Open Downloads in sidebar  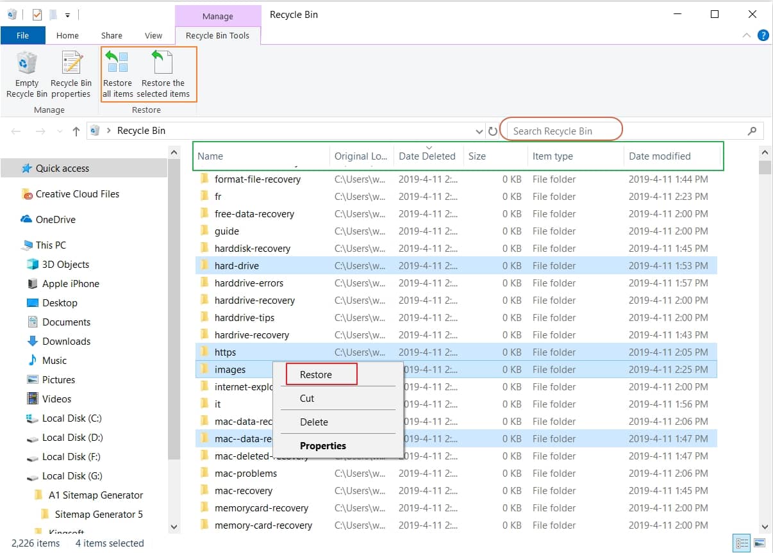pyautogui.click(x=66, y=341)
